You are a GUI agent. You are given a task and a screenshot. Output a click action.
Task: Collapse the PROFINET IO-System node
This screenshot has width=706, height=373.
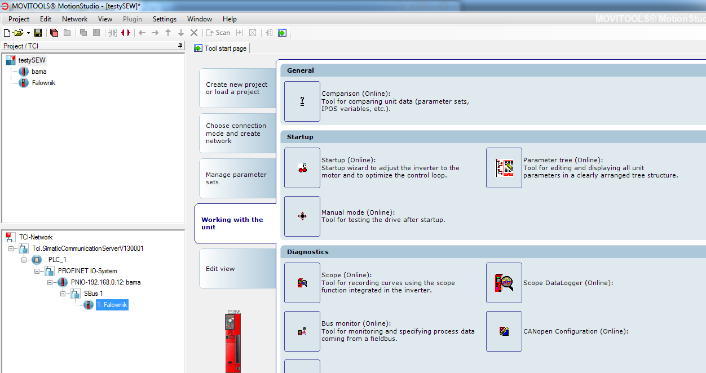pos(37,271)
